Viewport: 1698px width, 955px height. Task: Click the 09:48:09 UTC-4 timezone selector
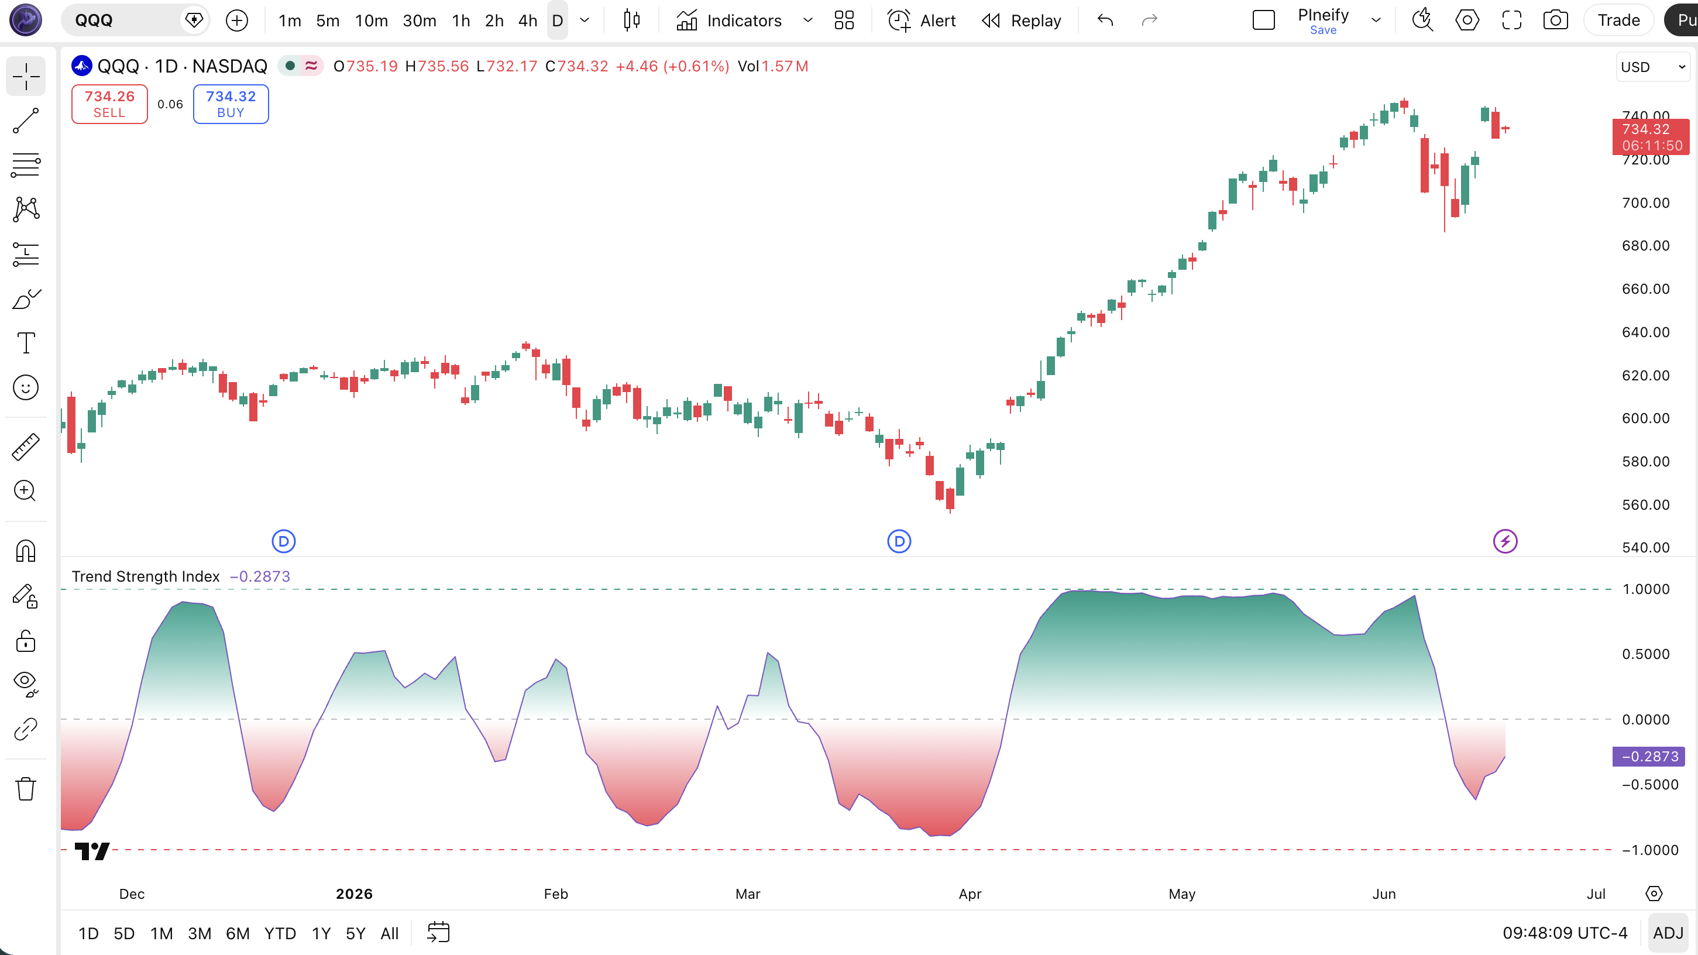tap(1565, 933)
